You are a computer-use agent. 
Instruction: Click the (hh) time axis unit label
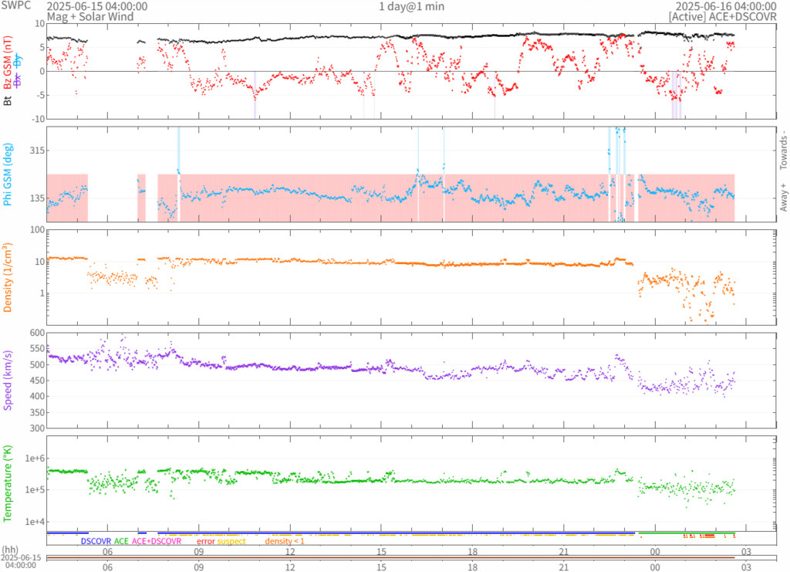tap(10, 550)
